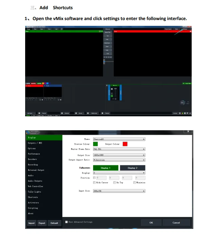Screen dimensions: 209x251
Task: Open settings gear of input 2 thumbnail
Action: click(x=60, y=100)
